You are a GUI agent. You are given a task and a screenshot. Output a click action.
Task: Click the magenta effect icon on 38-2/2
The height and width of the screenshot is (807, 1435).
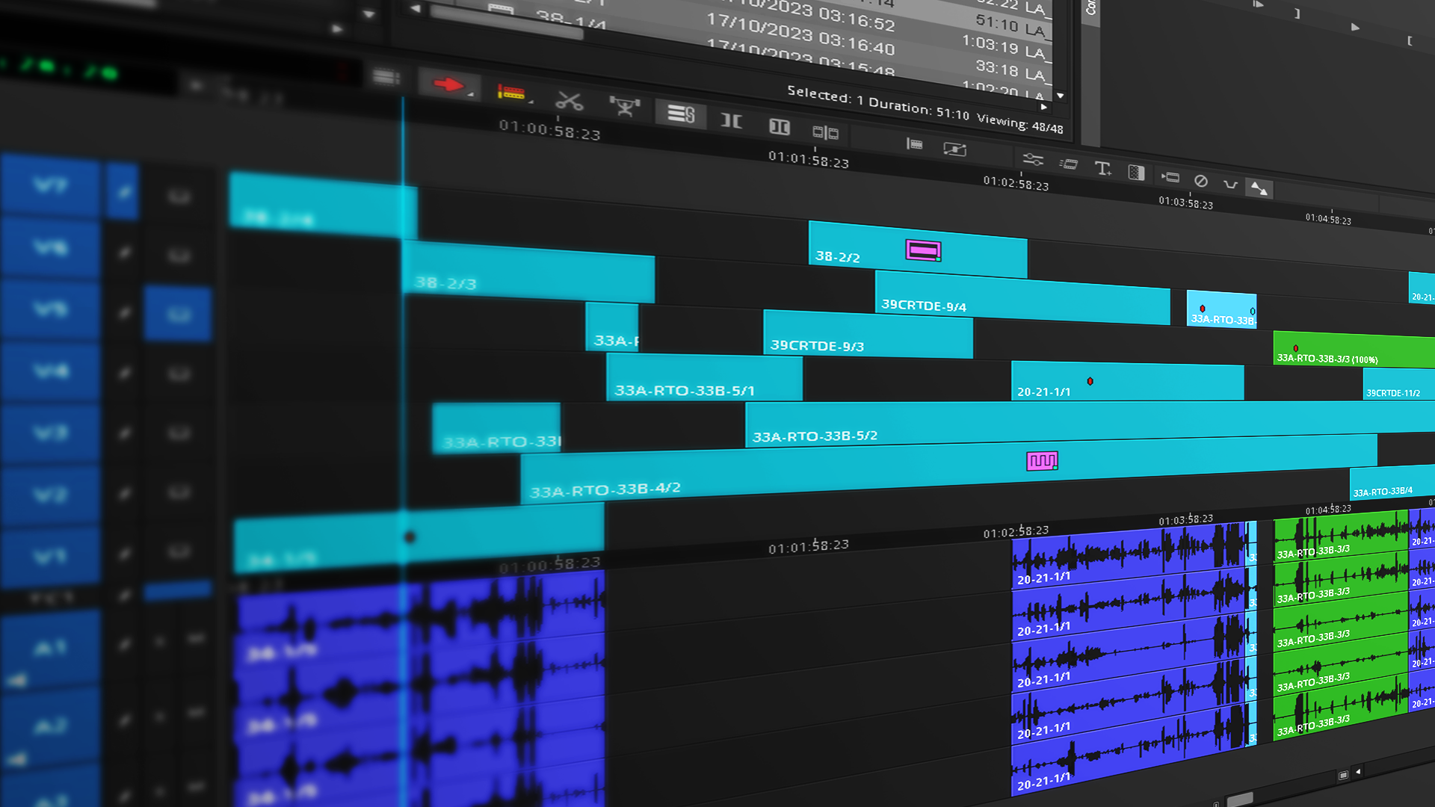click(923, 250)
